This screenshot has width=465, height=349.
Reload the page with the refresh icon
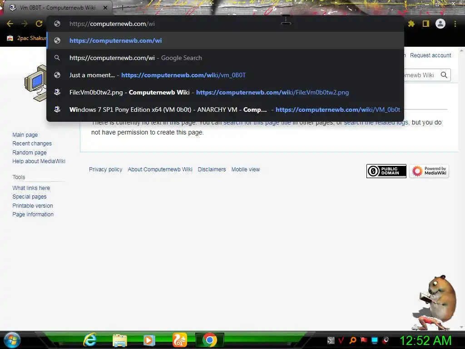click(39, 24)
